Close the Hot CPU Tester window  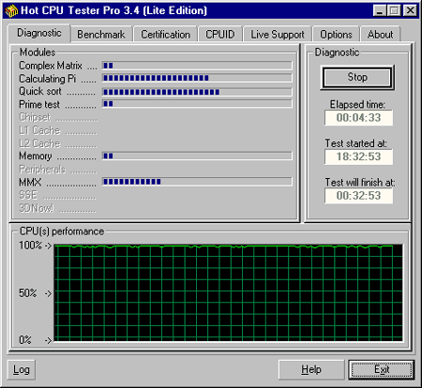pyautogui.click(x=410, y=11)
